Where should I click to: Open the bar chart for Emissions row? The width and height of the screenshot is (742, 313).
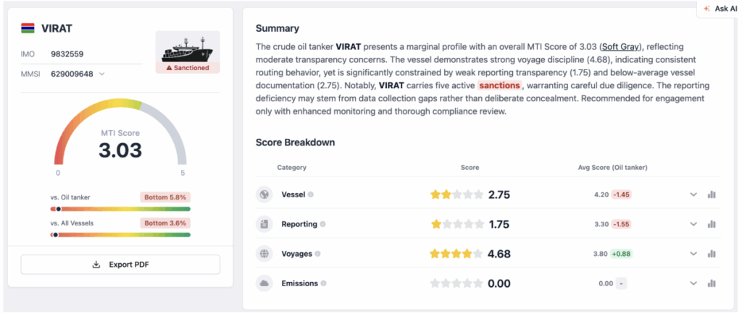coord(712,283)
